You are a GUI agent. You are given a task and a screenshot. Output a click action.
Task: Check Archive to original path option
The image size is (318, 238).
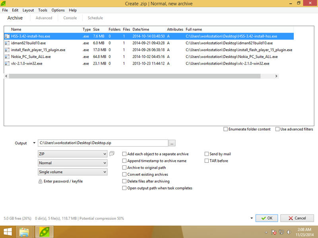[124, 167]
